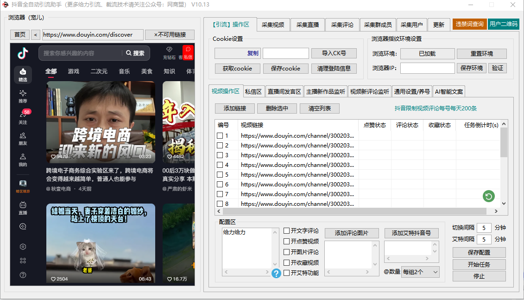Click the heart icon showing 2504 likes
Viewport: 524px width, 300px height.
coord(53,279)
